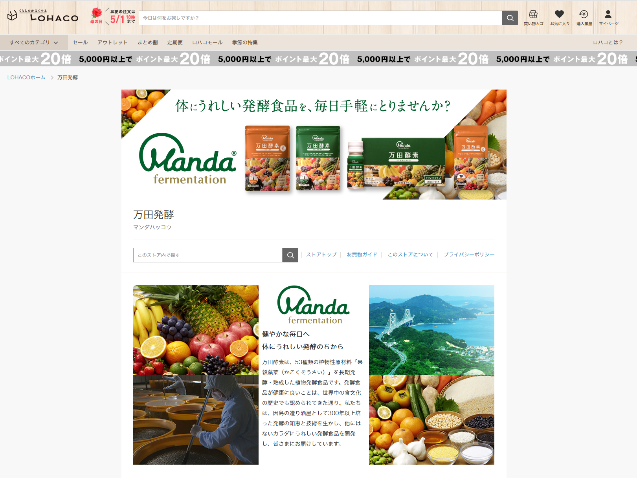Focus the main site search field
The width and height of the screenshot is (637, 478).
click(x=320, y=18)
